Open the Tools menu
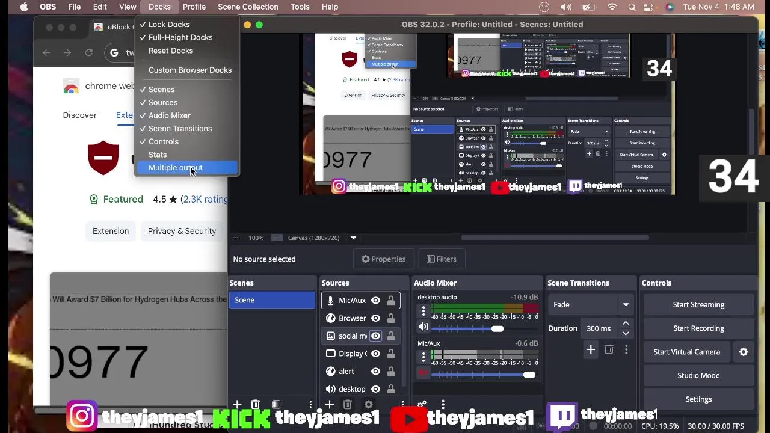The height and width of the screenshot is (433, 770). [x=300, y=7]
